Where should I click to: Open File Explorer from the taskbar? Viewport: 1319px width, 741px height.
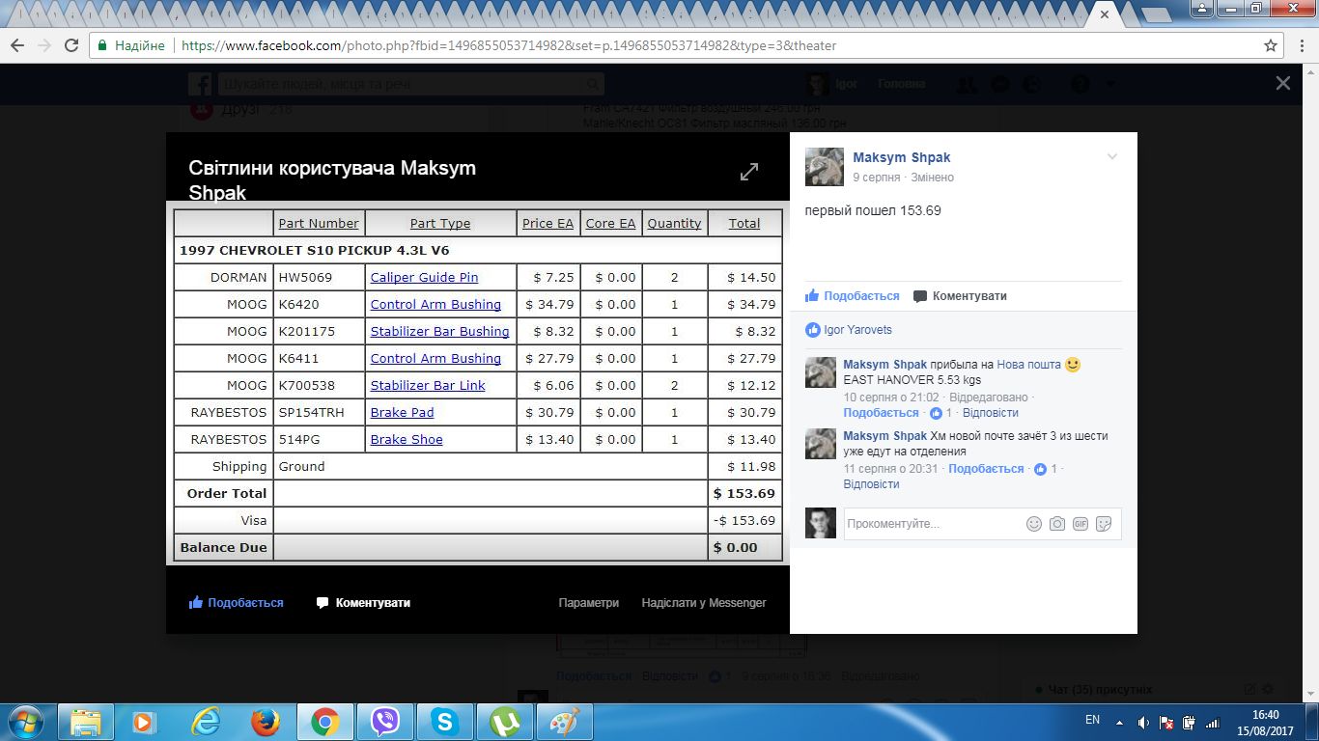pos(86,722)
